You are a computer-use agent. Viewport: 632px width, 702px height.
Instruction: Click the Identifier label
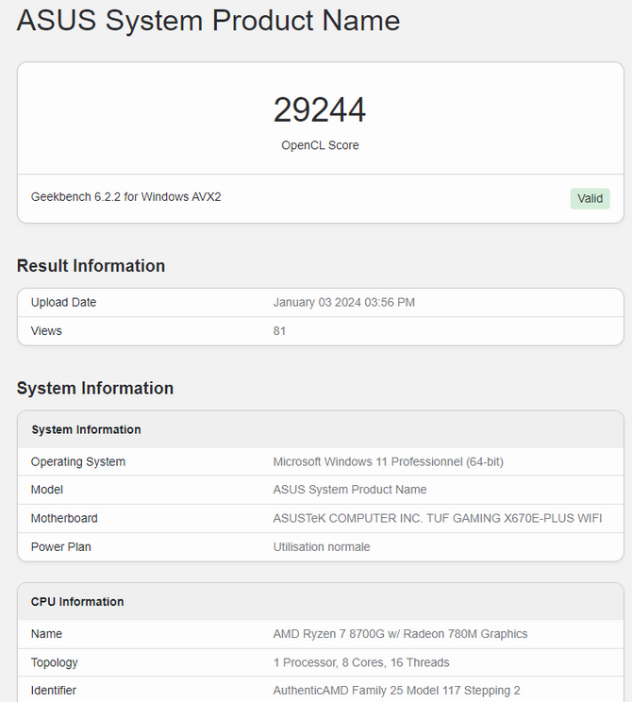click(x=53, y=691)
